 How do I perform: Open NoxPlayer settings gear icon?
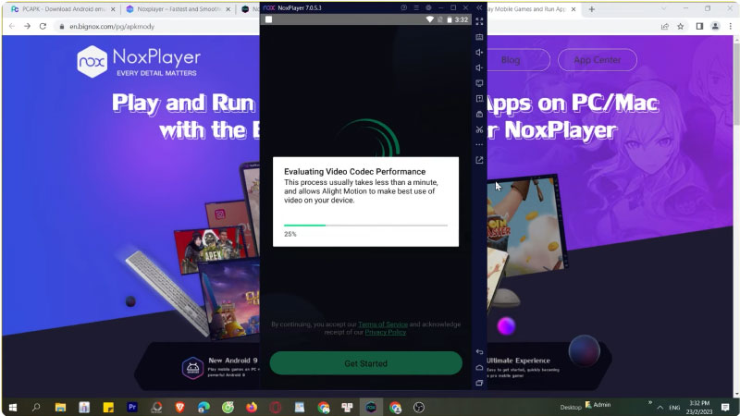coord(428,7)
